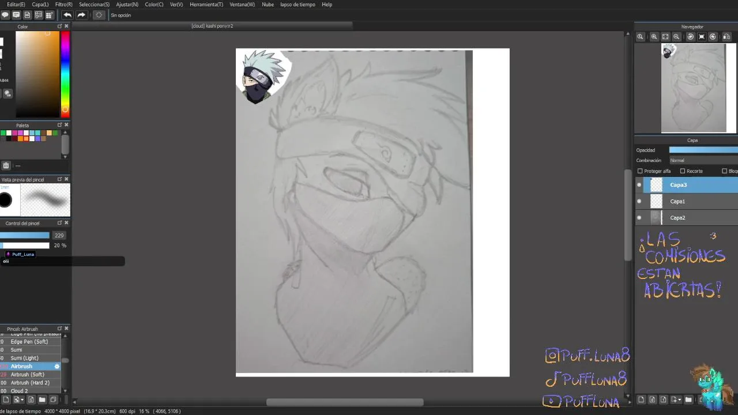The image size is (738, 415).
Task: Click Navigator fit-to-window icon
Action: coord(665,37)
